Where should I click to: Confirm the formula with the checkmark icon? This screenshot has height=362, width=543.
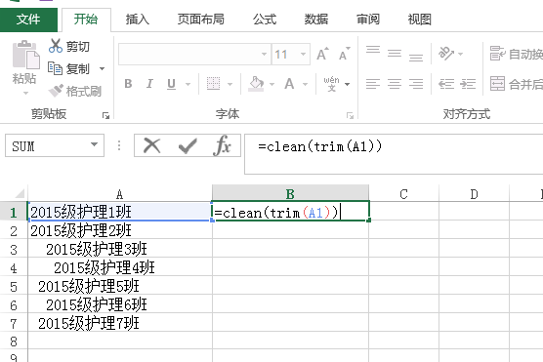pos(188,145)
